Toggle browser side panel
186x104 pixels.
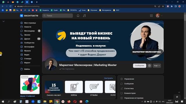click(176, 6)
